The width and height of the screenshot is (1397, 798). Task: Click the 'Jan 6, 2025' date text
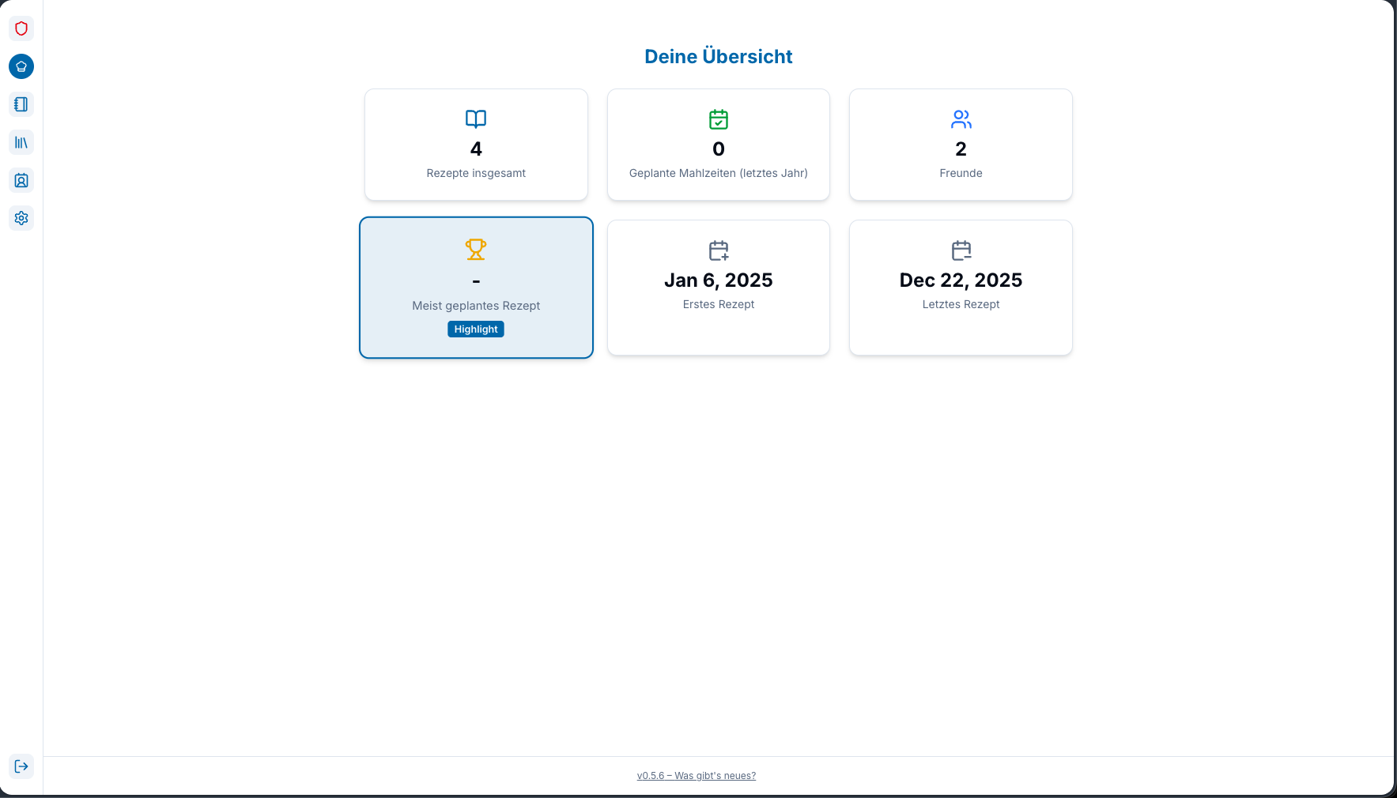point(719,280)
